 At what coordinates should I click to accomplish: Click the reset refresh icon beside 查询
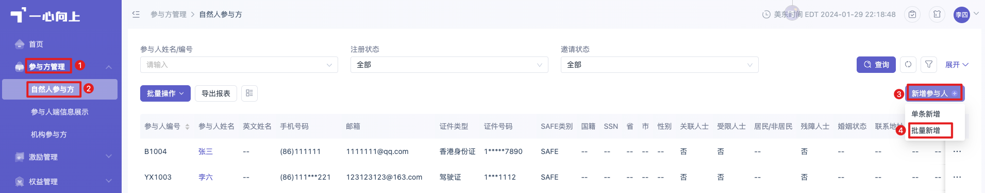908,65
